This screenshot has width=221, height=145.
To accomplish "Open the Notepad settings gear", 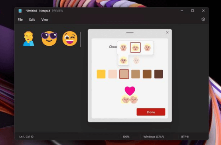I will coord(203,19).
